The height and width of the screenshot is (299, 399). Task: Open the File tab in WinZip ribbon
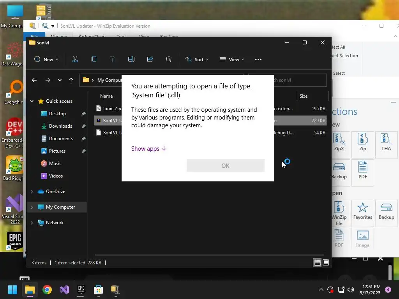(34, 35)
